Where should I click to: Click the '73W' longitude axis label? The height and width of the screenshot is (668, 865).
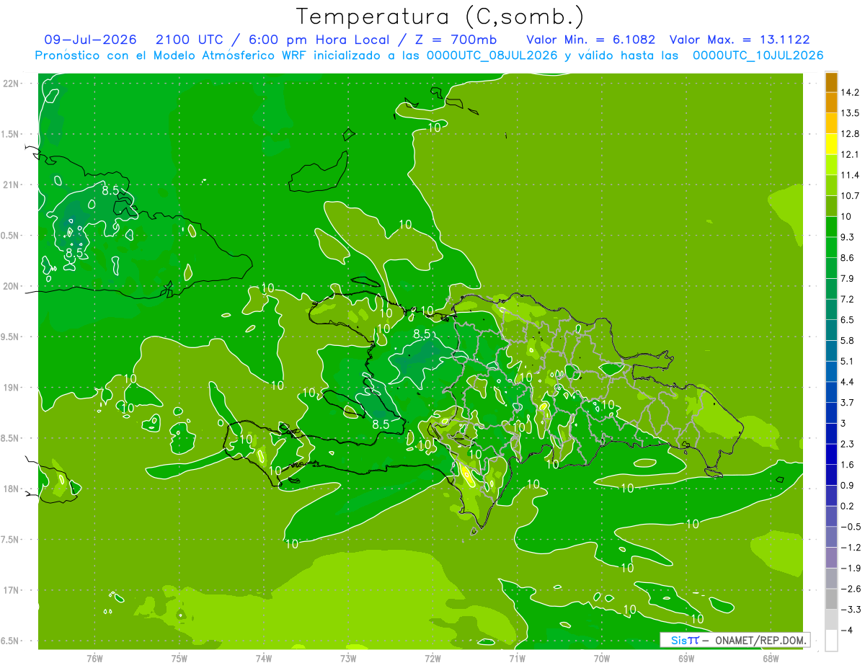tap(348, 659)
